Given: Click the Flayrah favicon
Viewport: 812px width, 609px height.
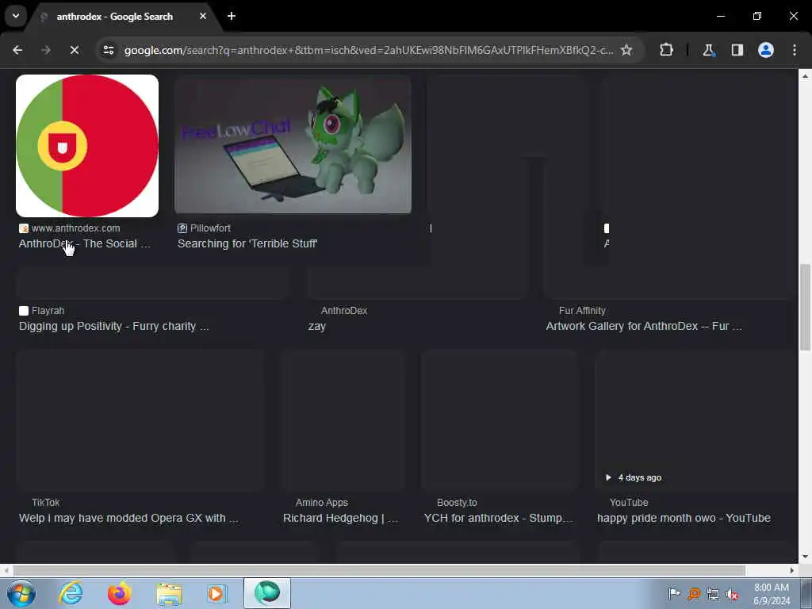Looking at the screenshot, I should [x=24, y=311].
